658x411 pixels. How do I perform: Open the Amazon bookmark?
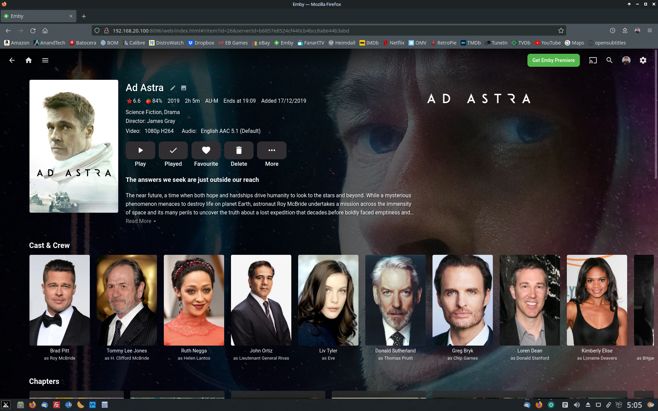click(x=17, y=43)
